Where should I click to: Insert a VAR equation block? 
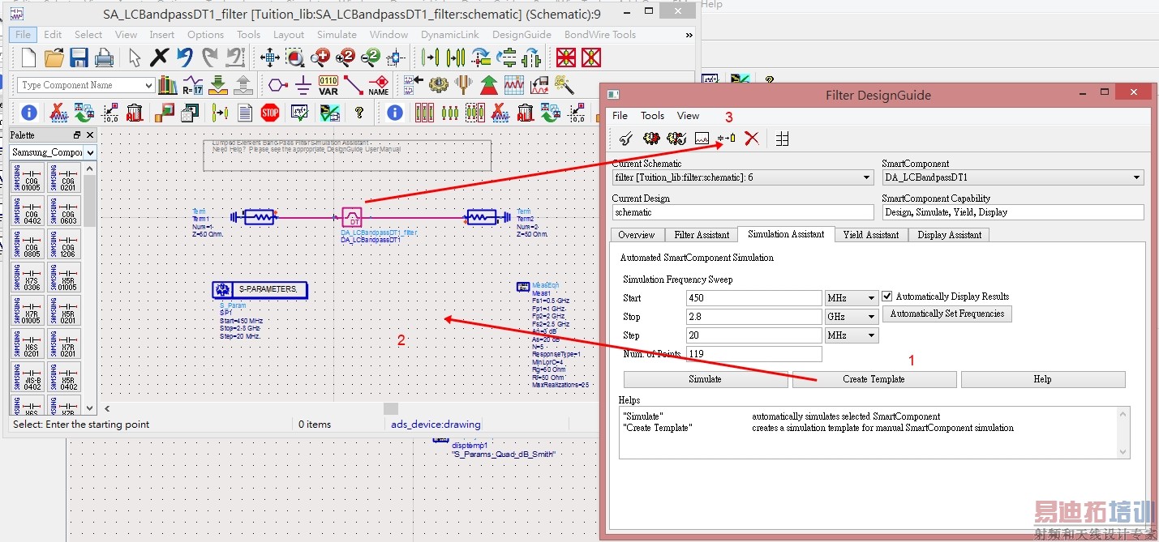[x=328, y=85]
